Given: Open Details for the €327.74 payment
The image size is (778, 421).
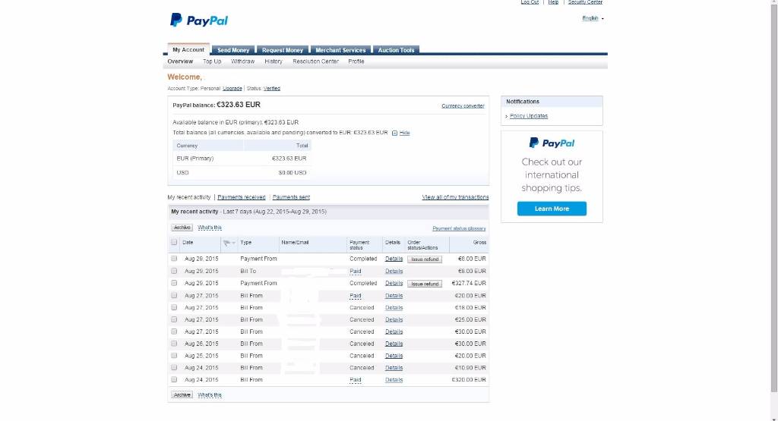Looking at the screenshot, I should (x=394, y=283).
